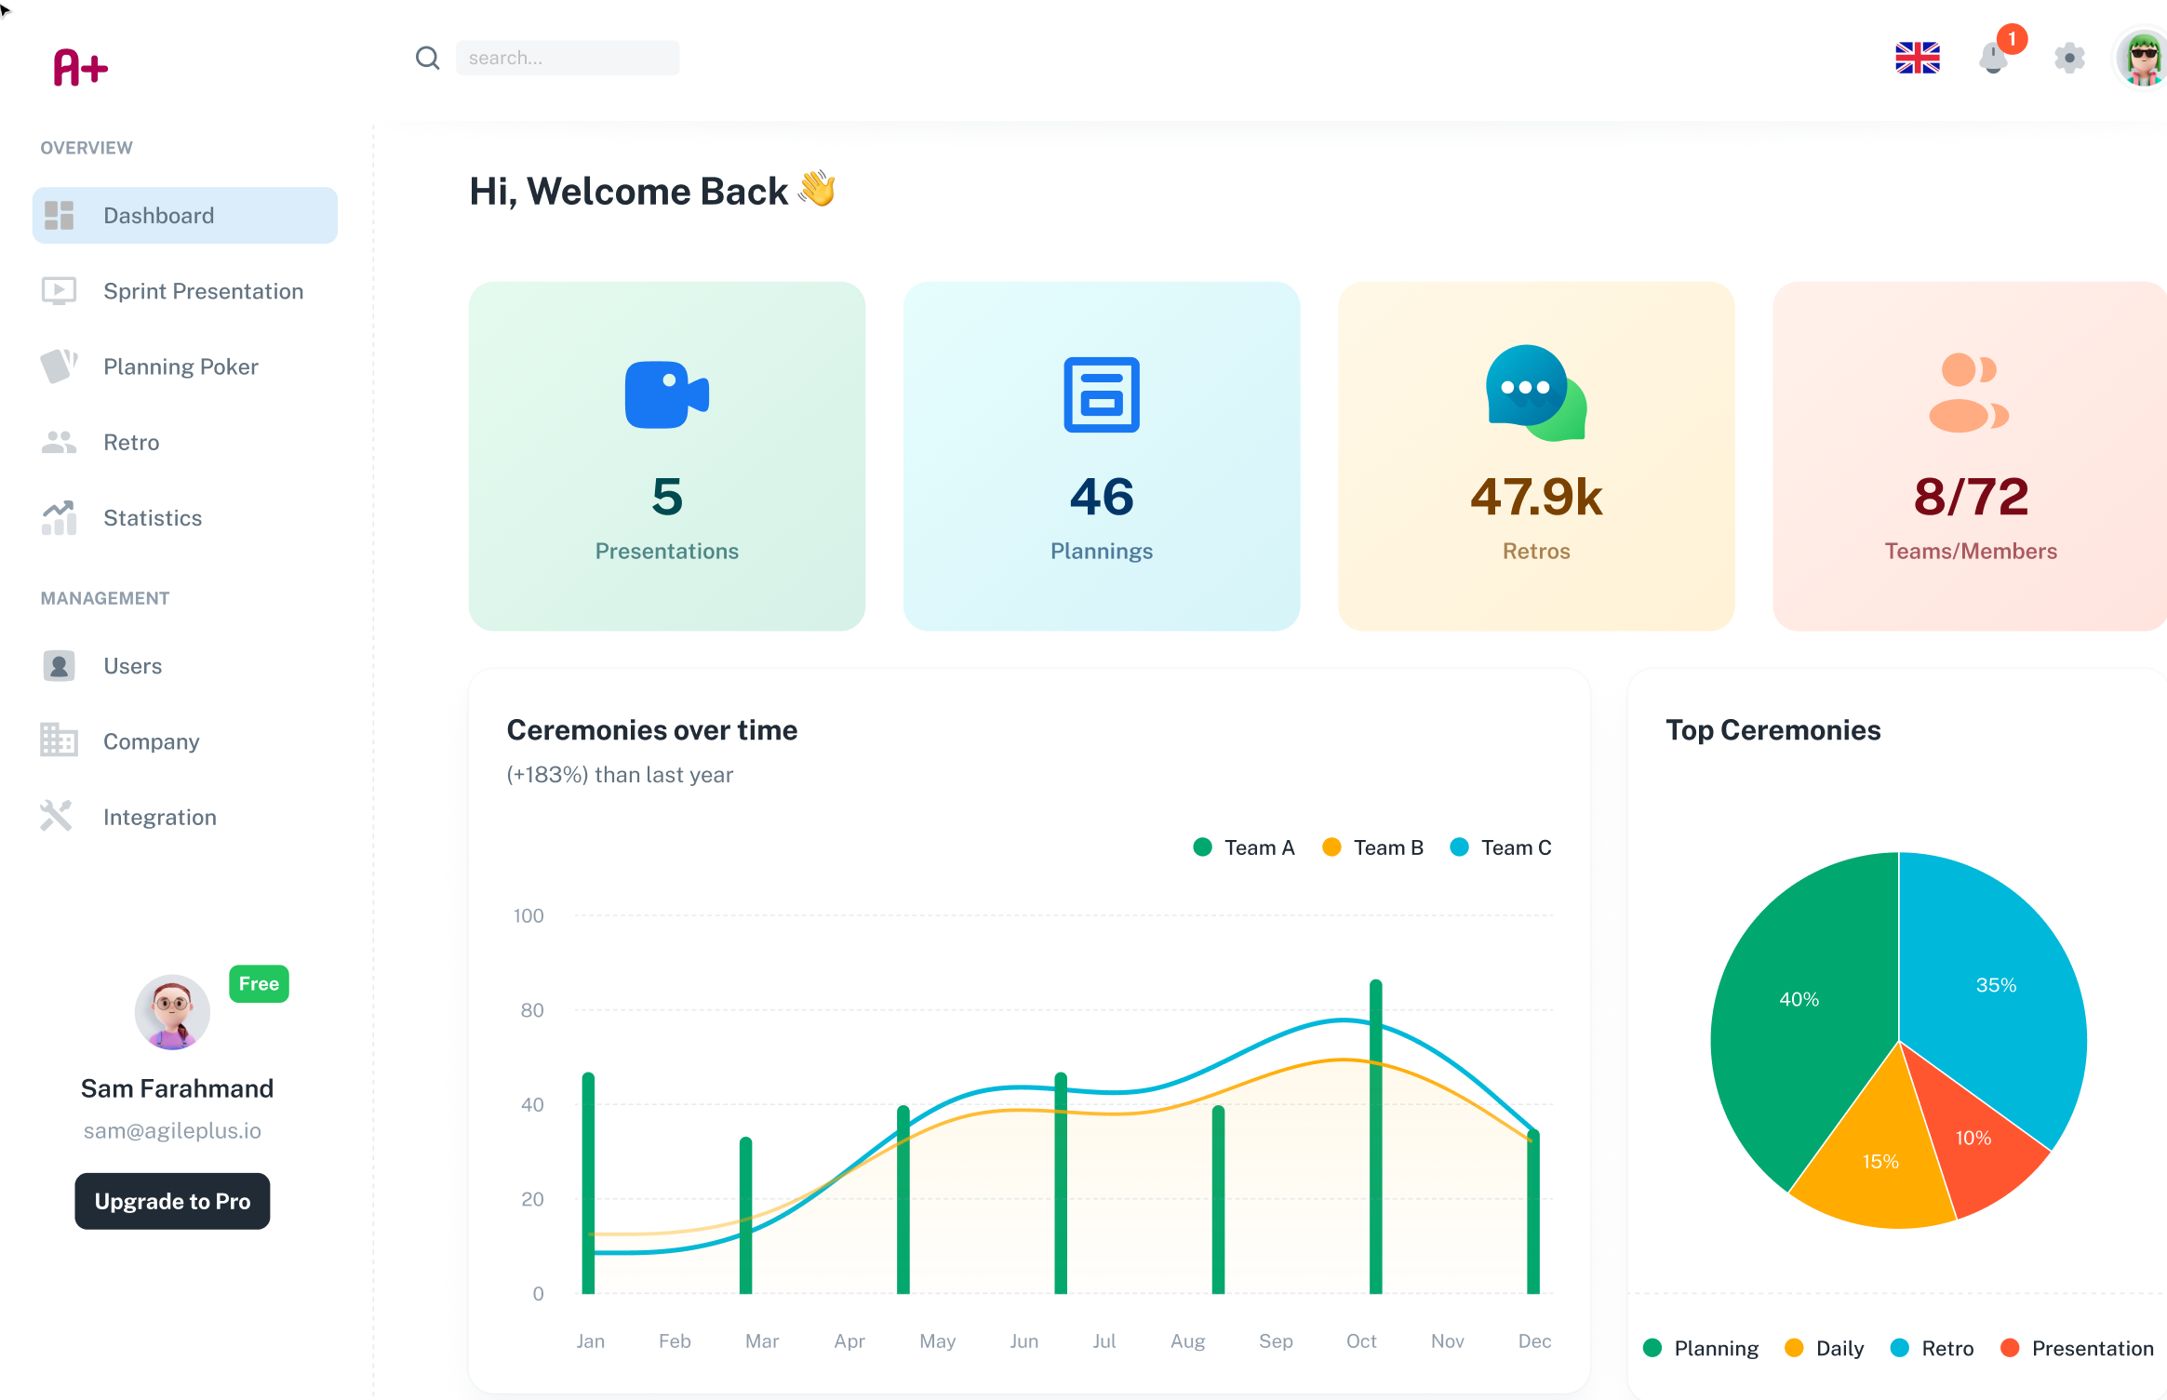Screen dimensions: 2167x1400
Task: Click the search magnifier icon
Action: click(427, 58)
